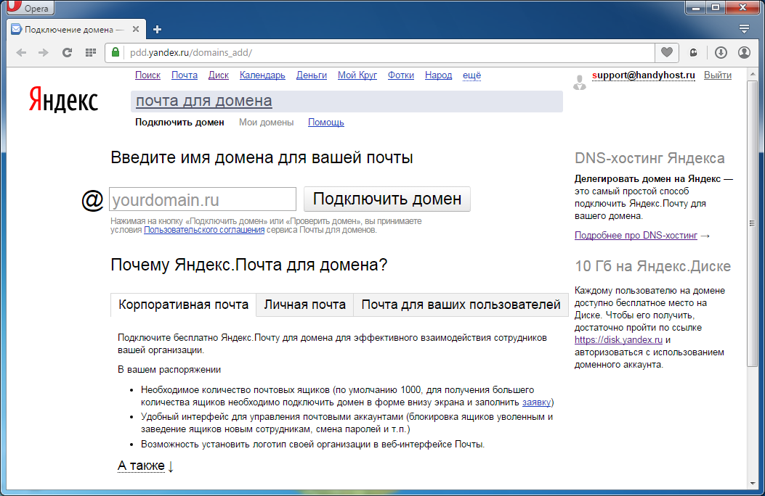Open the Speed Dial grid
Screen dimensions: 765x496
91,52
